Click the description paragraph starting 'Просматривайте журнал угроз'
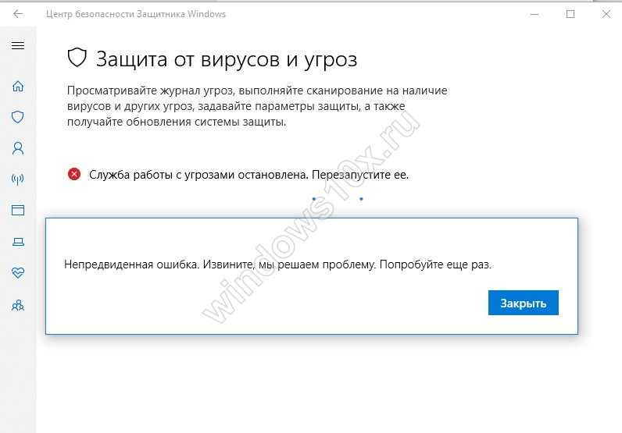The height and width of the screenshot is (433, 622). pos(257,106)
